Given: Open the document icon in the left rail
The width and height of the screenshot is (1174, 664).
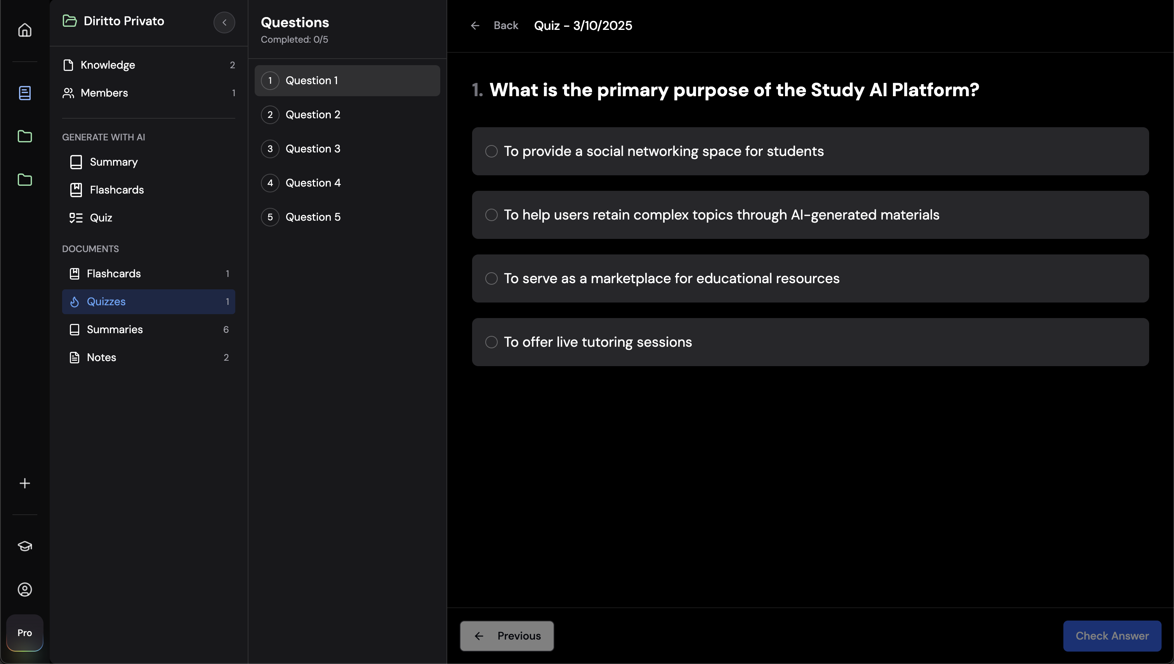Looking at the screenshot, I should tap(24, 93).
